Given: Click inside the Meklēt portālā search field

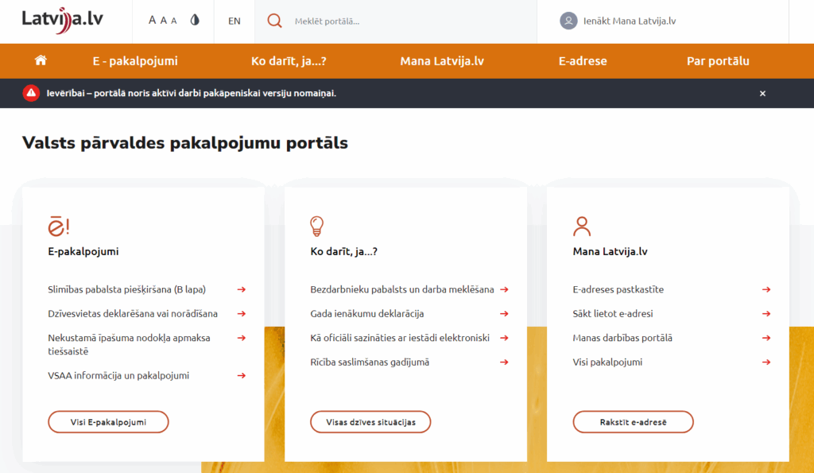Looking at the screenshot, I should pyautogui.click(x=358, y=20).
